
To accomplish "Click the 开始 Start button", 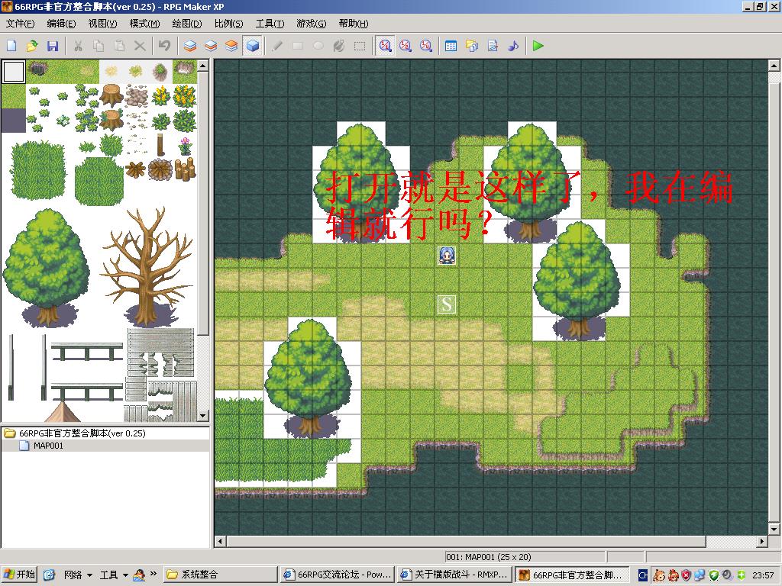I will tap(20, 575).
